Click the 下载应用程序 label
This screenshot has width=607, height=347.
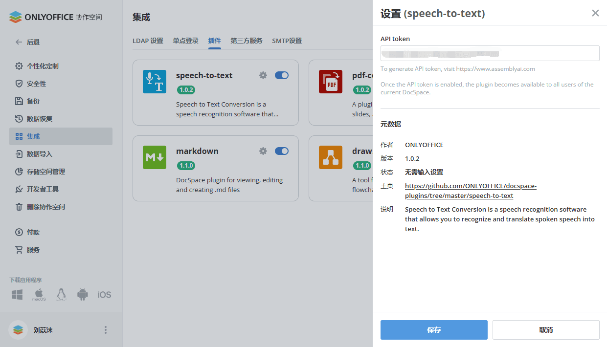coord(25,280)
